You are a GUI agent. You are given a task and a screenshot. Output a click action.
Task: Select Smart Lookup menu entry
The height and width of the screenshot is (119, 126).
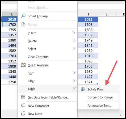pos(48,16)
